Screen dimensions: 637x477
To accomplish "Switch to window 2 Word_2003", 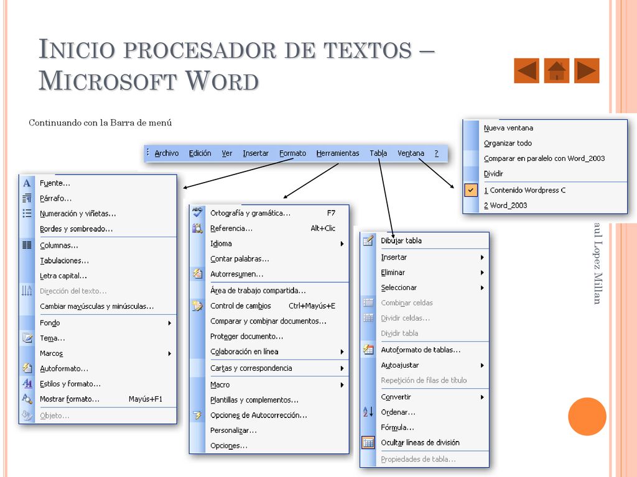I will [505, 205].
